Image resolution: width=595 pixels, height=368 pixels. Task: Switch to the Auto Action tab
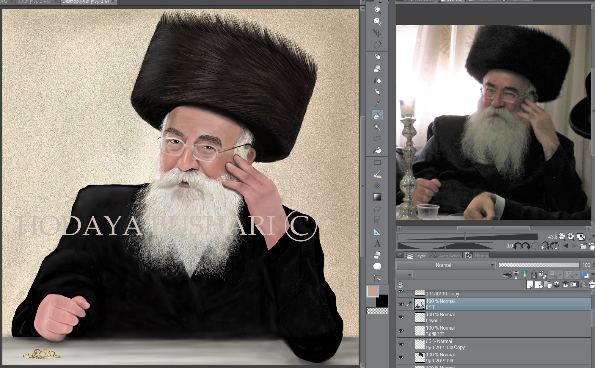(x=450, y=256)
